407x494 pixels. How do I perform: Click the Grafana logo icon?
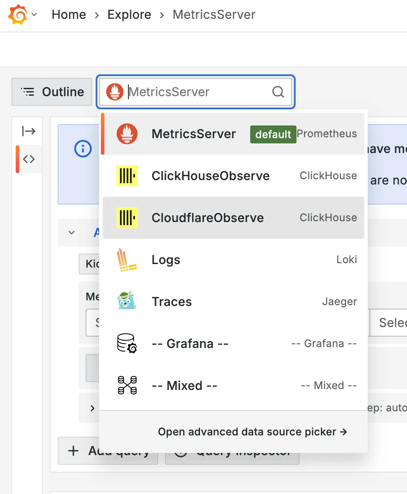(18, 14)
